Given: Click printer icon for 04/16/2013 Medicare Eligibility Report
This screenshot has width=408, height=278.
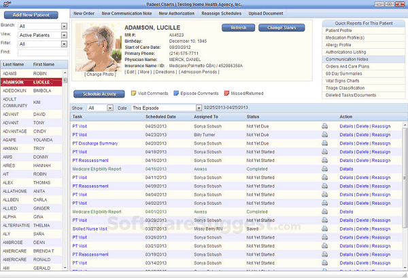Looking at the screenshot, I should tap(324, 169).
